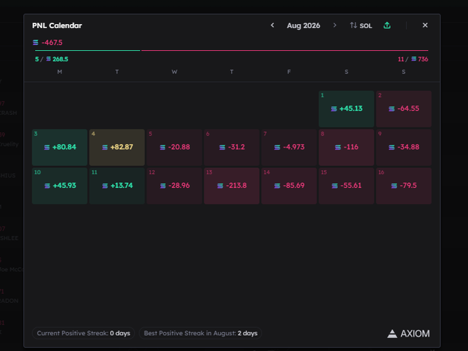Click the green profit portion of bar
The width and height of the screenshot is (468, 351).
87,50
